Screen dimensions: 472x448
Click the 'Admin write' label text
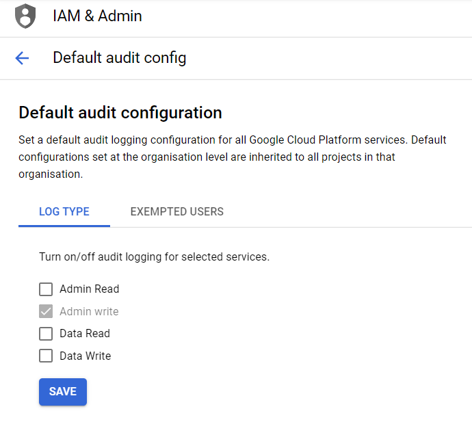(x=89, y=312)
